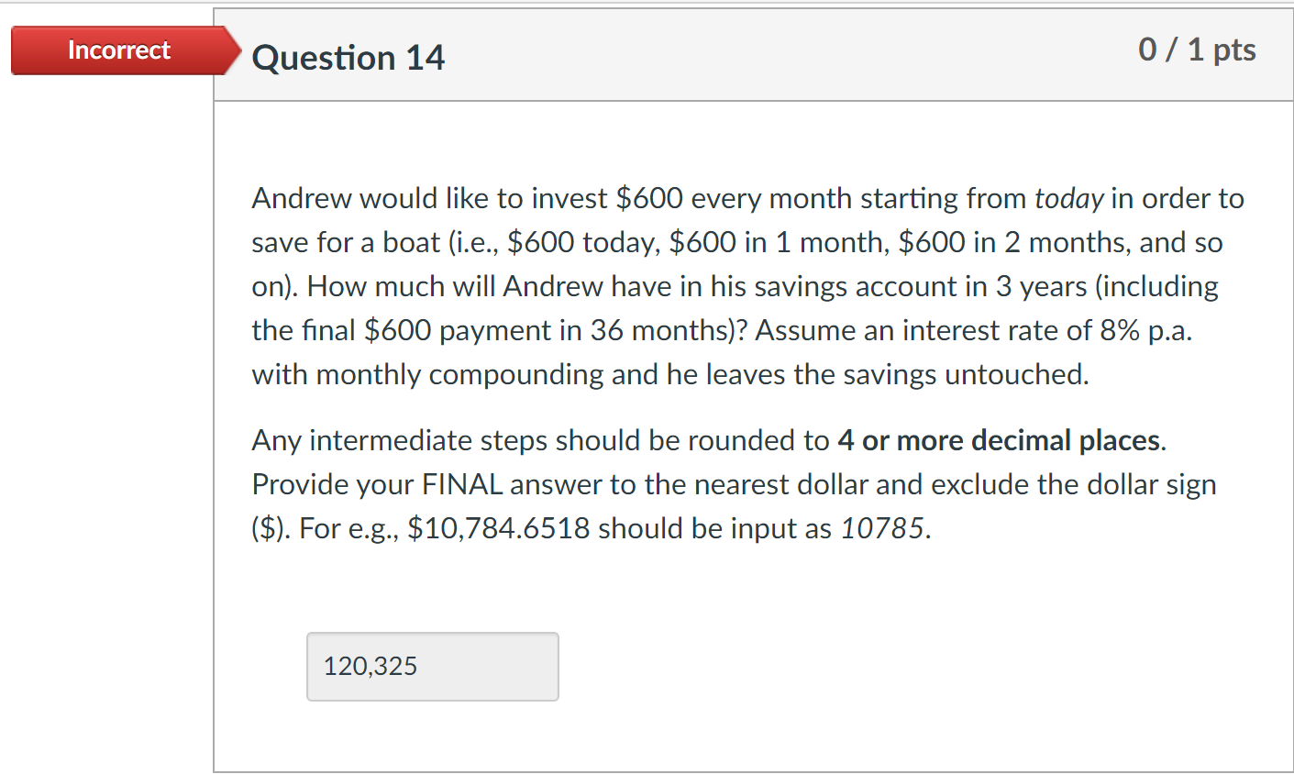The image size is (1294, 774).
Task: Click the left border of the question panel
Action: pyautogui.click(x=215, y=413)
